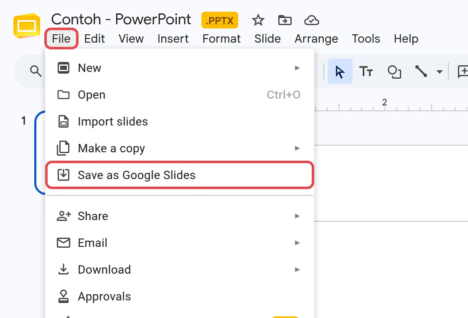Click the .PPTX file format badge

(220, 20)
